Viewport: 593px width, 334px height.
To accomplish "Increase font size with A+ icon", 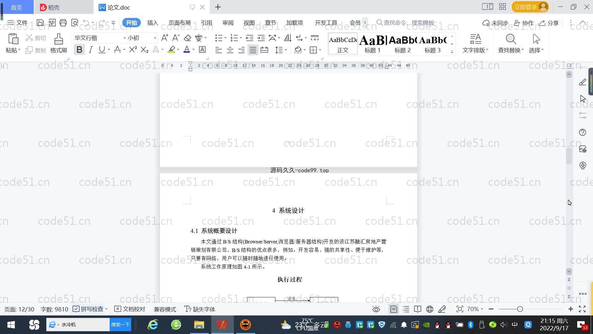I will tap(165, 38).
